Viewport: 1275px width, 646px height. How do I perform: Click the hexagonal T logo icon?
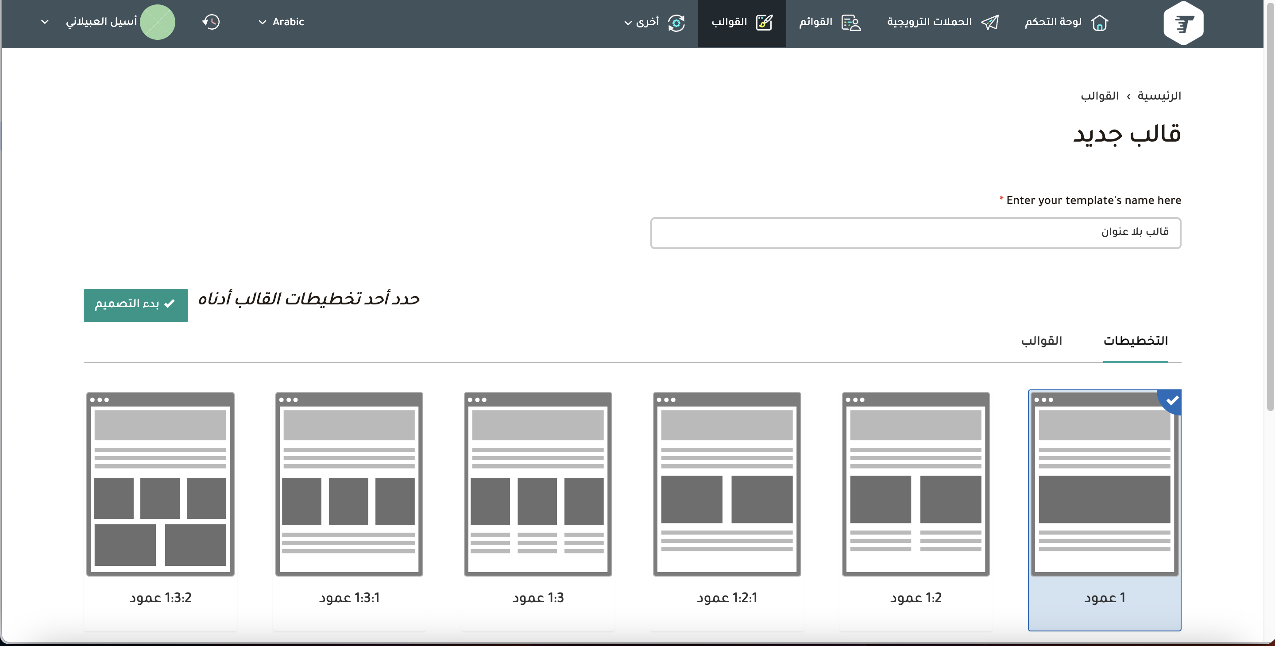1183,23
